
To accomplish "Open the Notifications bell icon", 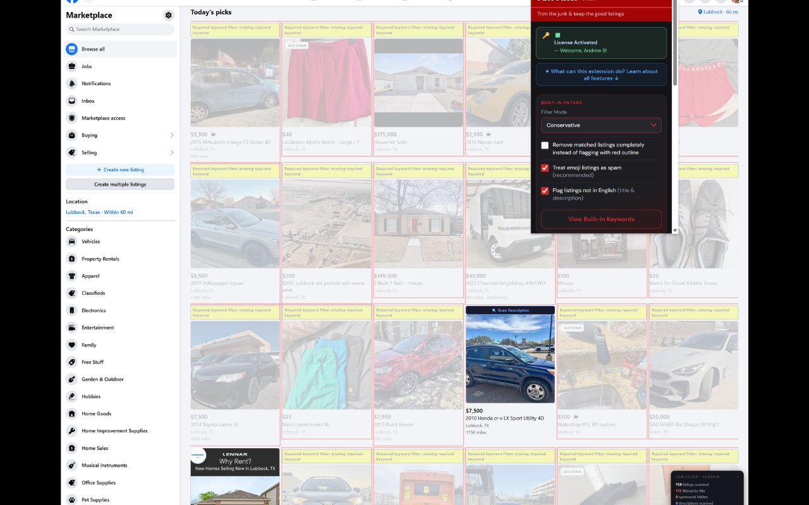I will click(72, 83).
